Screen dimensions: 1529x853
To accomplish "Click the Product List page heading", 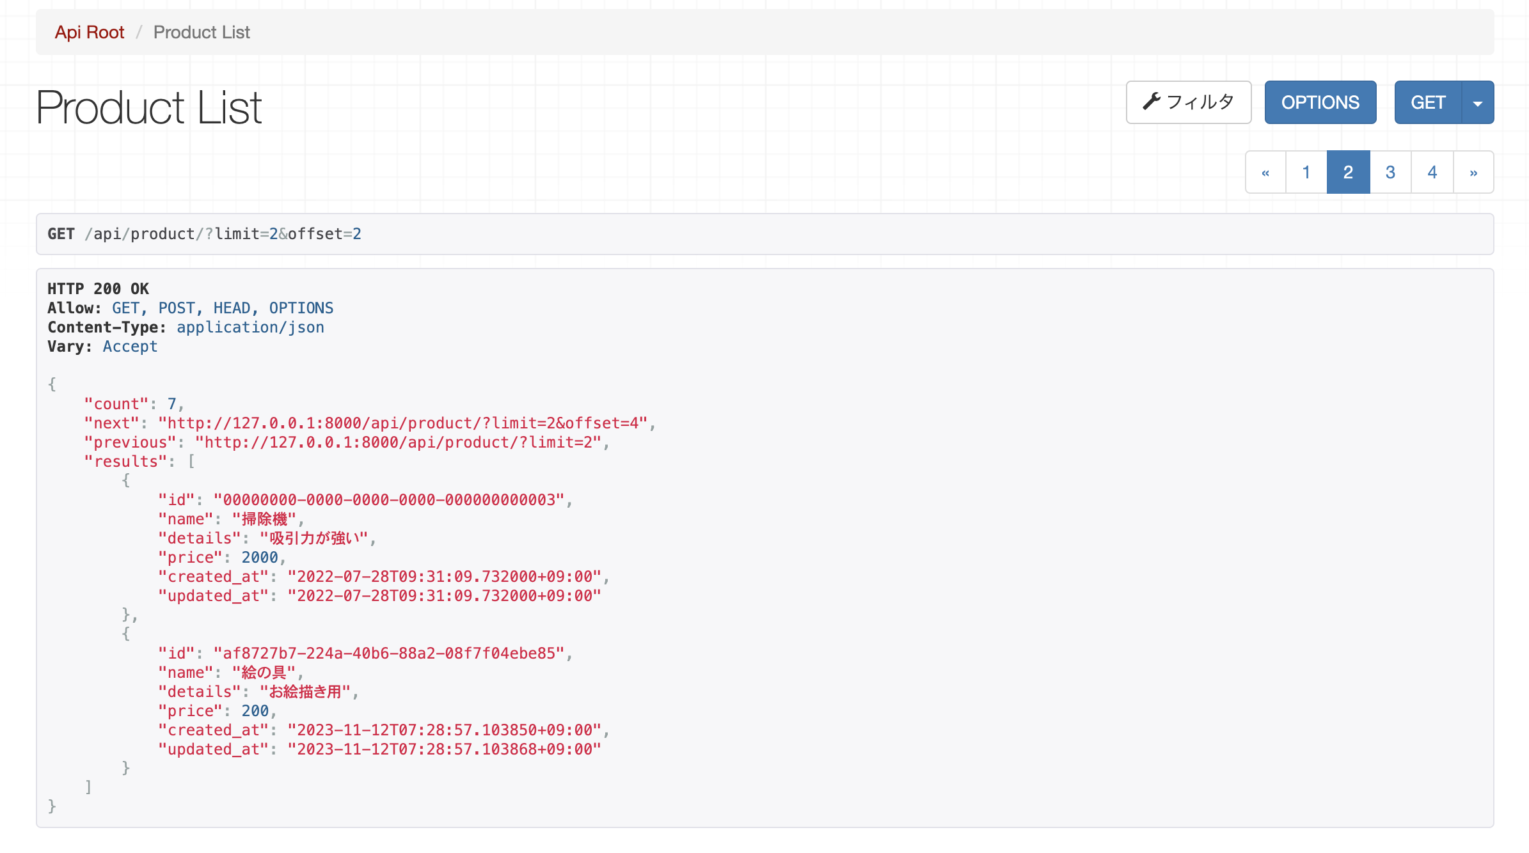I will click(149, 107).
